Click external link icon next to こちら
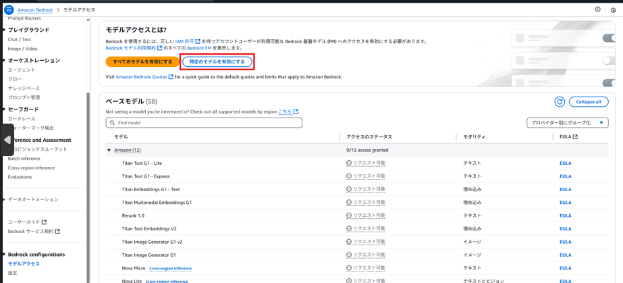Image resolution: width=623 pixels, height=283 pixels. click(296, 112)
